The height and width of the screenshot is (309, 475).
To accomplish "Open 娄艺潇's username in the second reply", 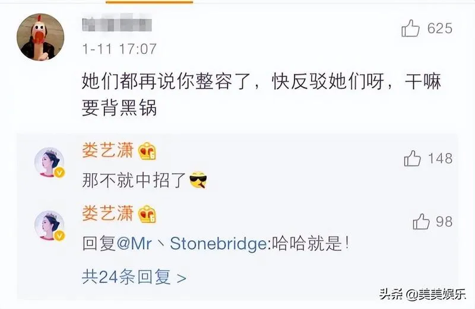I will (x=107, y=214).
